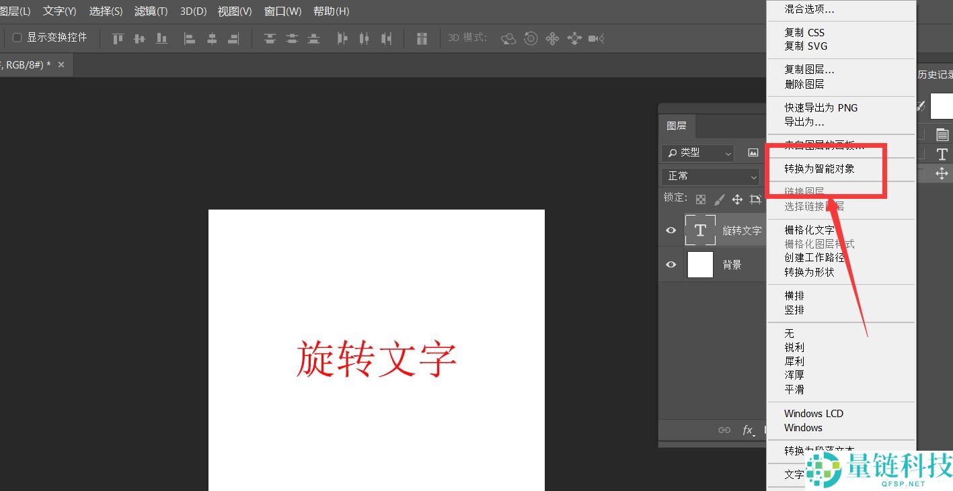Open the fx layer style button
The height and width of the screenshot is (491, 953).
[x=747, y=430]
